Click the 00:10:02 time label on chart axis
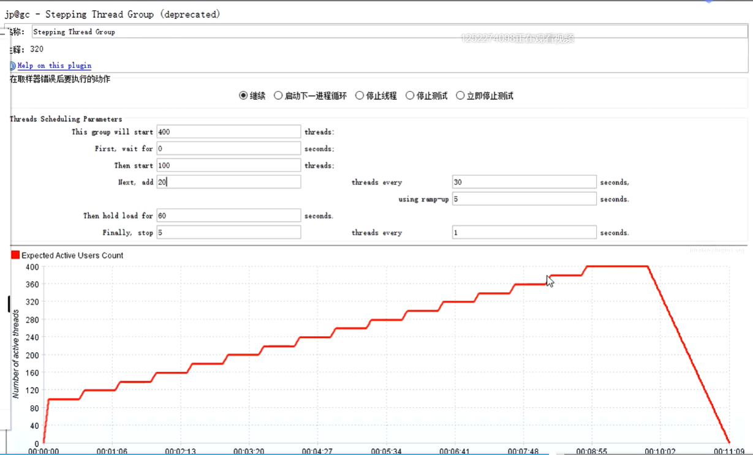The height and width of the screenshot is (455, 753). (x=660, y=451)
